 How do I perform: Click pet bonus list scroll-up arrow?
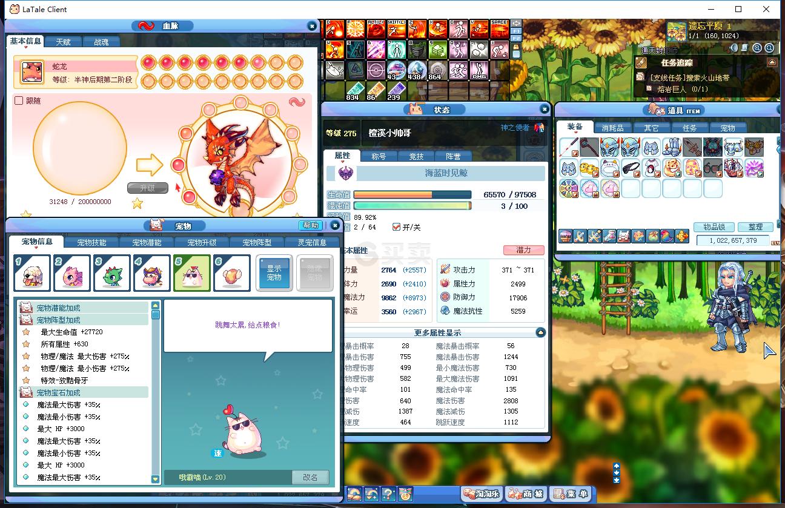155,306
